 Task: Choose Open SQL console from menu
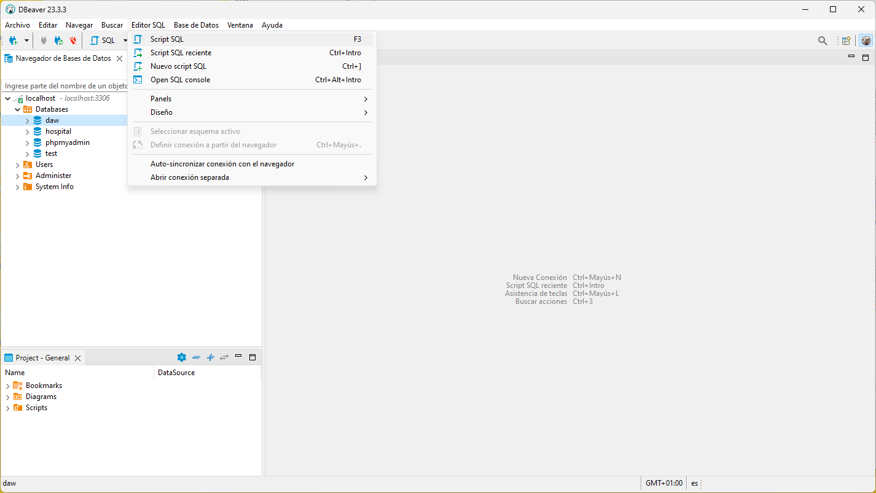(x=180, y=80)
